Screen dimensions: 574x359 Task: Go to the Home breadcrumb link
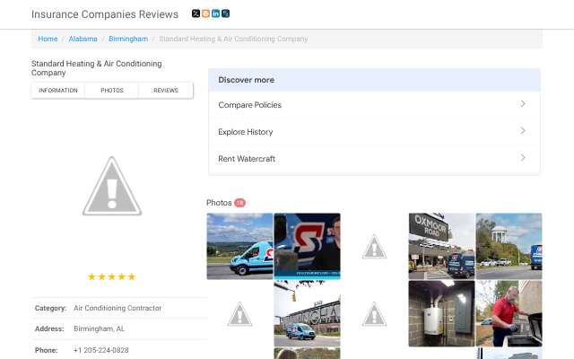click(x=48, y=39)
